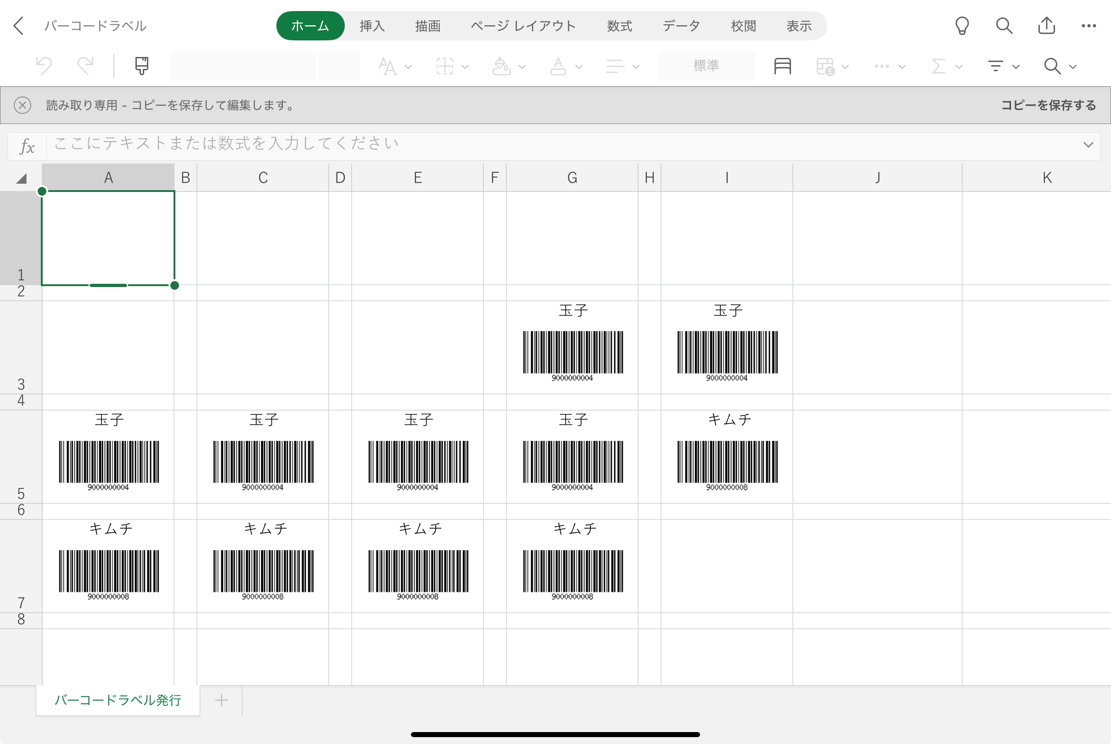Click the sort and filter icon
Image resolution: width=1111 pixels, height=744 pixels.
tap(995, 67)
